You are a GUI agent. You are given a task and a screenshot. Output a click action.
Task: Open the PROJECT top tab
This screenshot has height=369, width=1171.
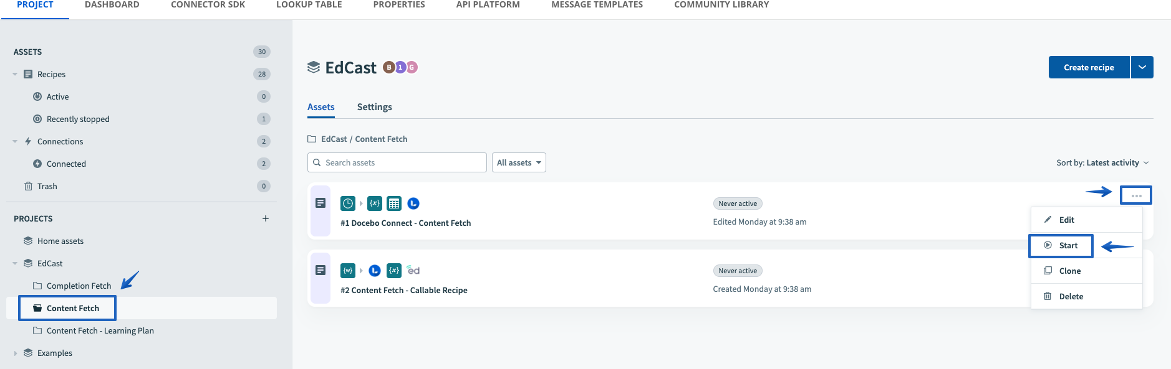click(35, 5)
